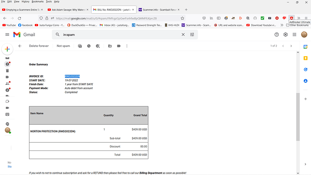This screenshot has width=311, height=175.
Task: Click Delete forever button
Action: pos(39,46)
